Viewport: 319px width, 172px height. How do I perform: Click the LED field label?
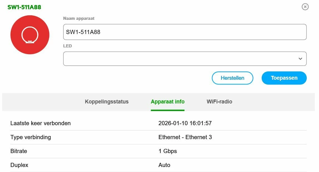(x=67, y=46)
